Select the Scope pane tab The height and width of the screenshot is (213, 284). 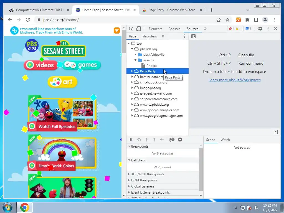coord(211,140)
